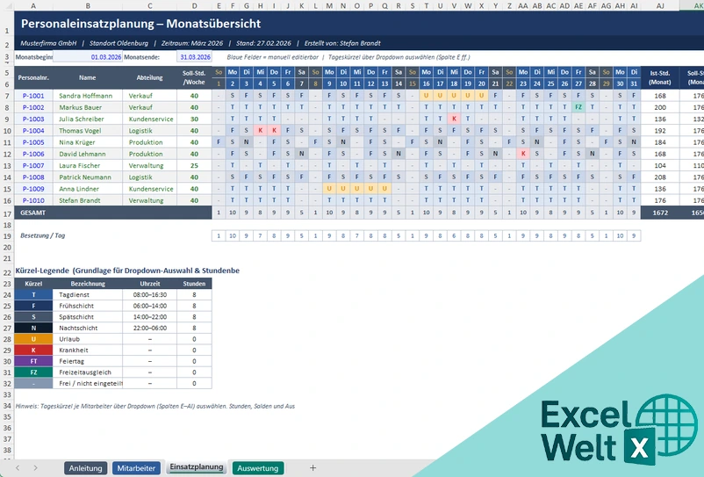
Task: Click the name Laura Fischer
Action: [x=80, y=166]
